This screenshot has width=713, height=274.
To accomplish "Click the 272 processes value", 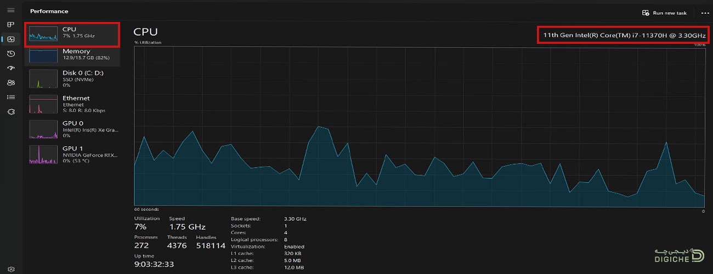I will point(142,246).
